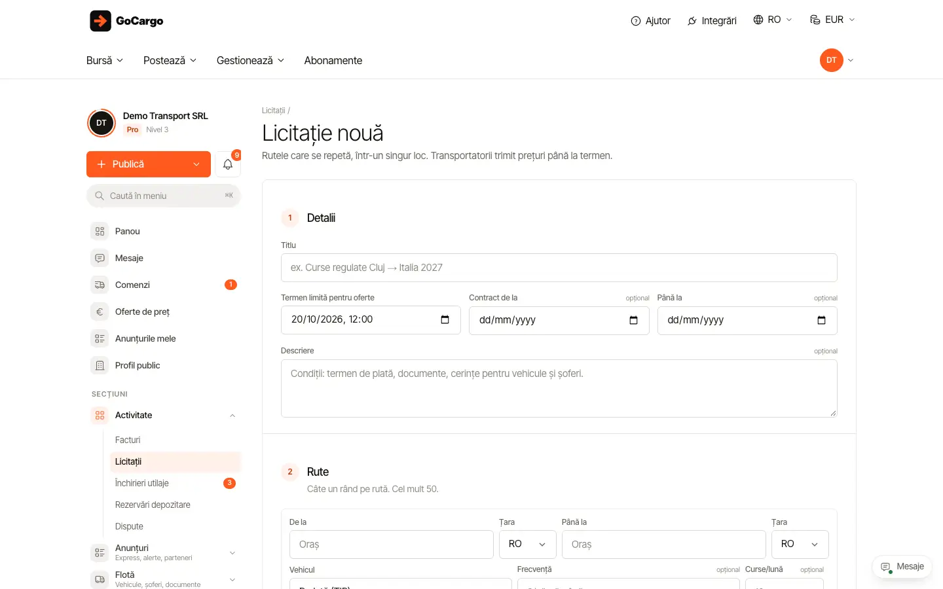
Task: Open Panou in the sidebar
Action: [x=164, y=231]
